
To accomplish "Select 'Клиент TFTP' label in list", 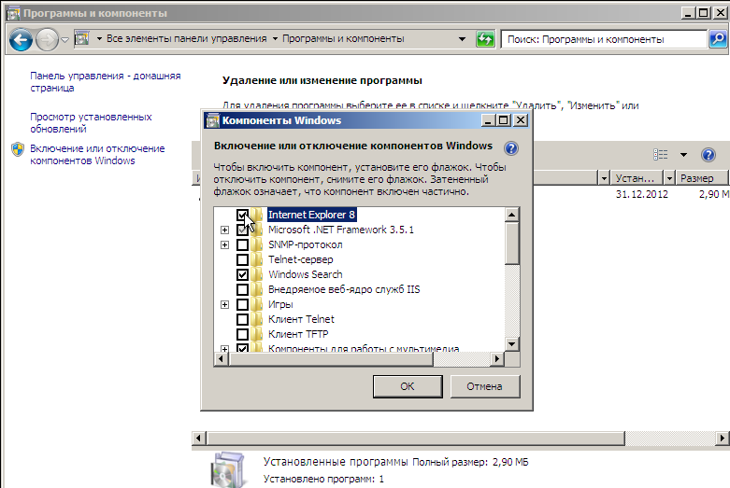I will coord(298,334).
